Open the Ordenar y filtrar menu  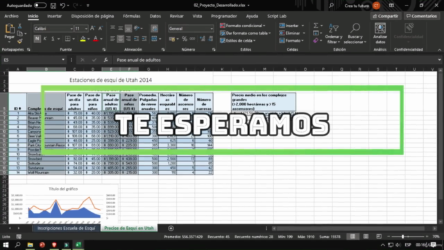click(x=334, y=34)
